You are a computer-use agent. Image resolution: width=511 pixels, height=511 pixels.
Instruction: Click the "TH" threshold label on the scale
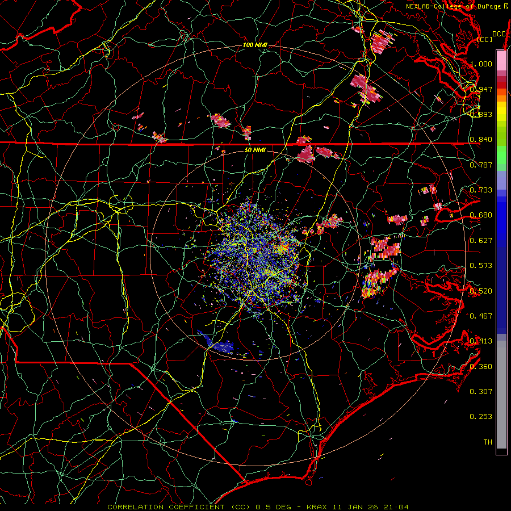[488, 442]
